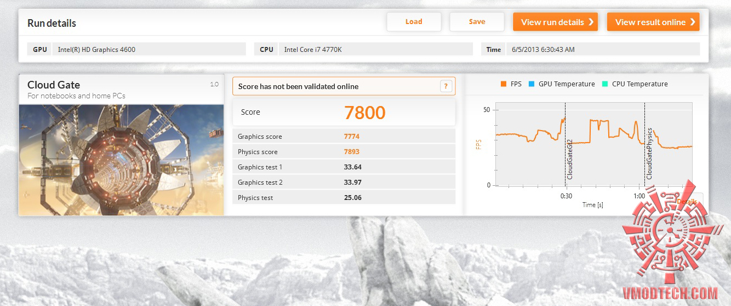Click the Graphics test 1 label
The height and width of the screenshot is (306, 731).
[x=260, y=167]
